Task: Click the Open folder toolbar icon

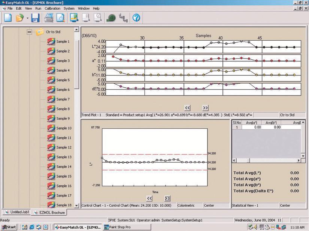Action: coord(20,18)
